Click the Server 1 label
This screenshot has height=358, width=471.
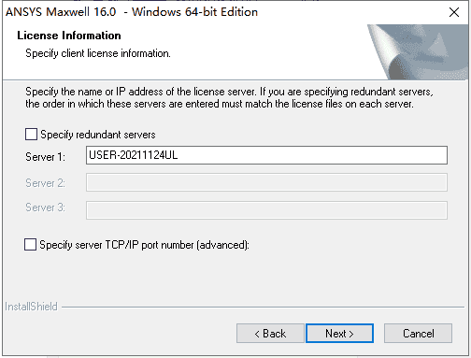pyautogui.click(x=46, y=157)
